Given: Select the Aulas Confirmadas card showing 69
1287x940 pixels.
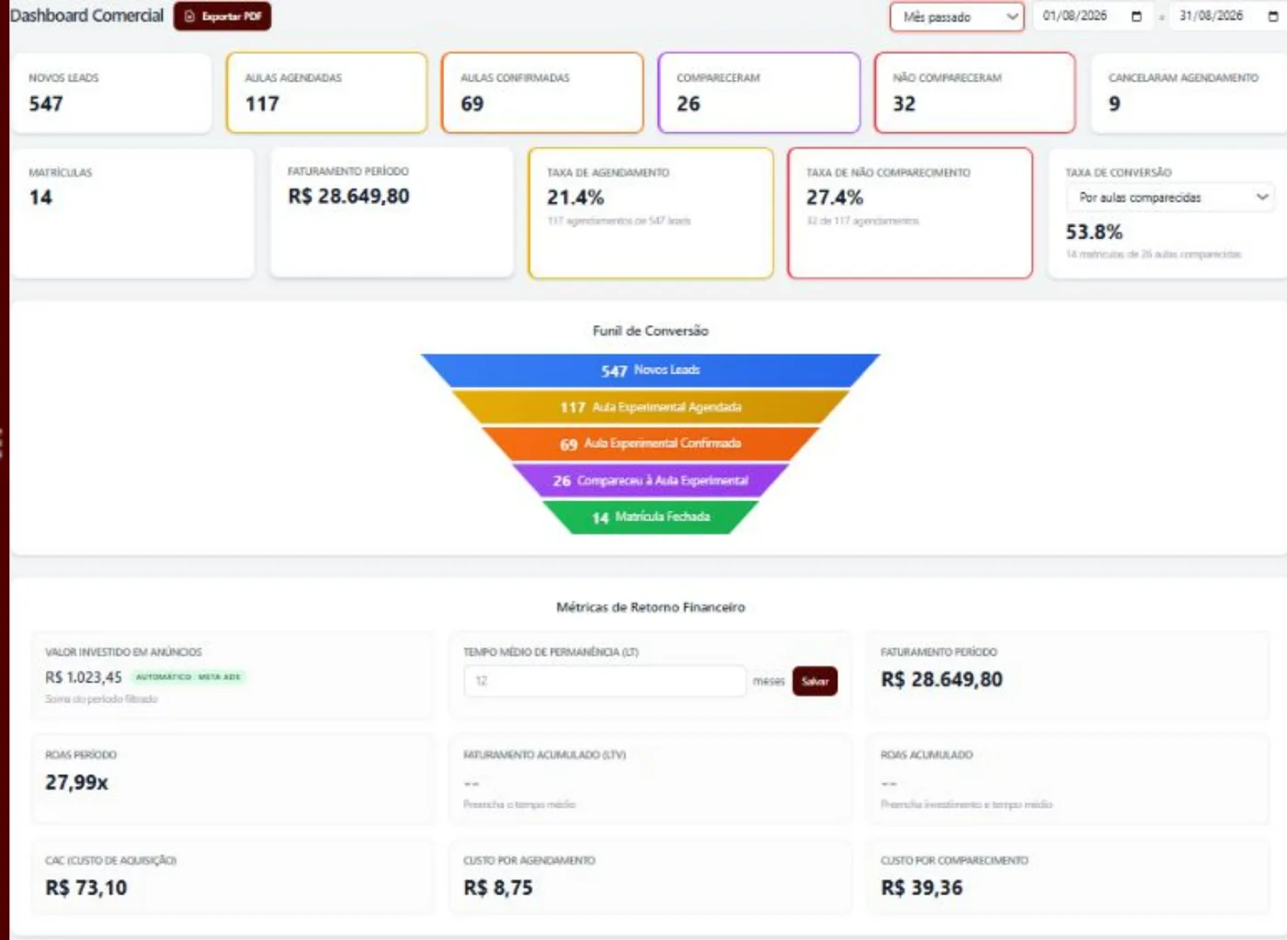Looking at the screenshot, I should tap(542, 93).
